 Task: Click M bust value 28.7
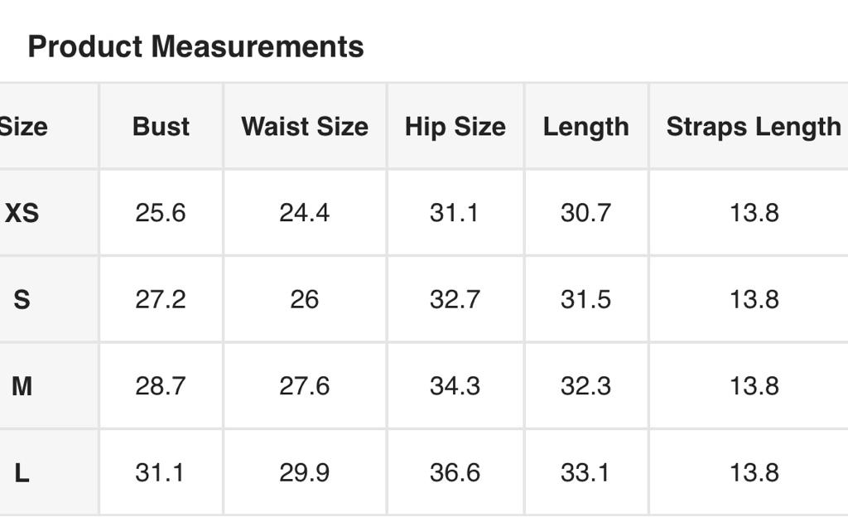tap(161, 386)
